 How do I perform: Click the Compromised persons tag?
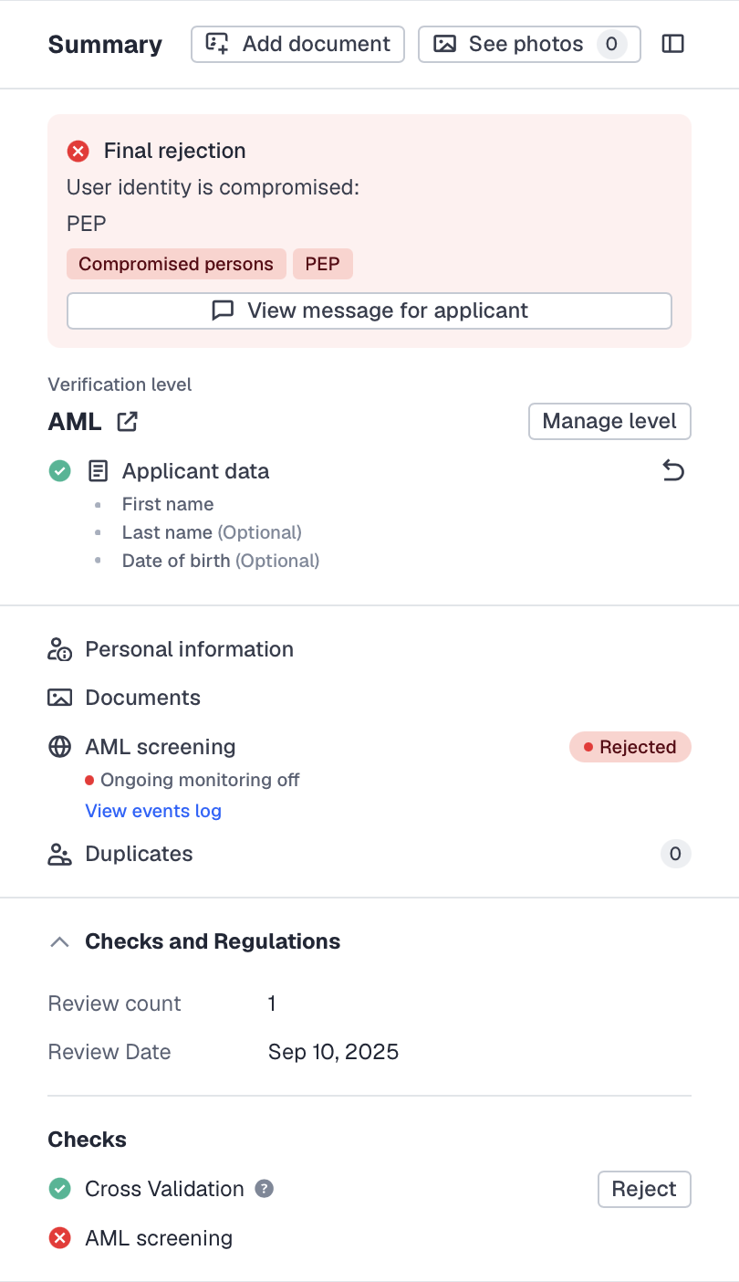[176, 265]
